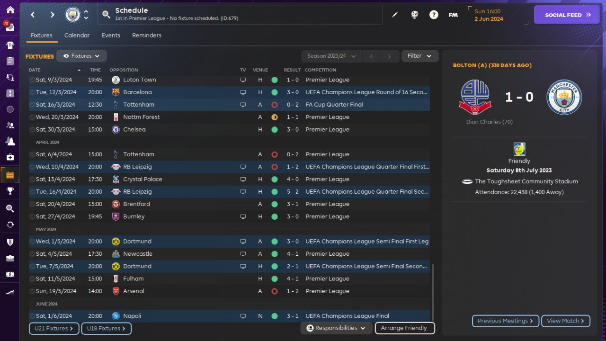This screenshot has width=606, height=341.
Task: Click the fixtures list scrollbar
Action: [433, 292]
